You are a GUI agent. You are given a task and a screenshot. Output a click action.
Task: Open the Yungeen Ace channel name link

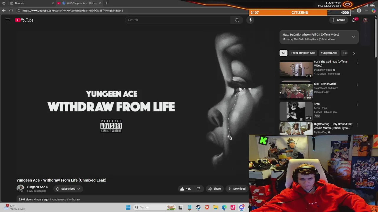36,187
